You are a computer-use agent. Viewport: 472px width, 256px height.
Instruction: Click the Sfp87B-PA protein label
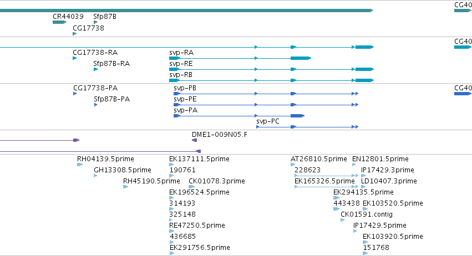point(111,99)
